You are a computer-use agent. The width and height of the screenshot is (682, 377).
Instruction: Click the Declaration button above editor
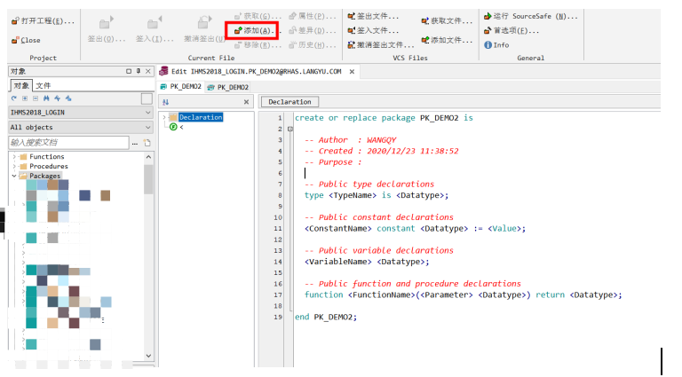(289, 102)
